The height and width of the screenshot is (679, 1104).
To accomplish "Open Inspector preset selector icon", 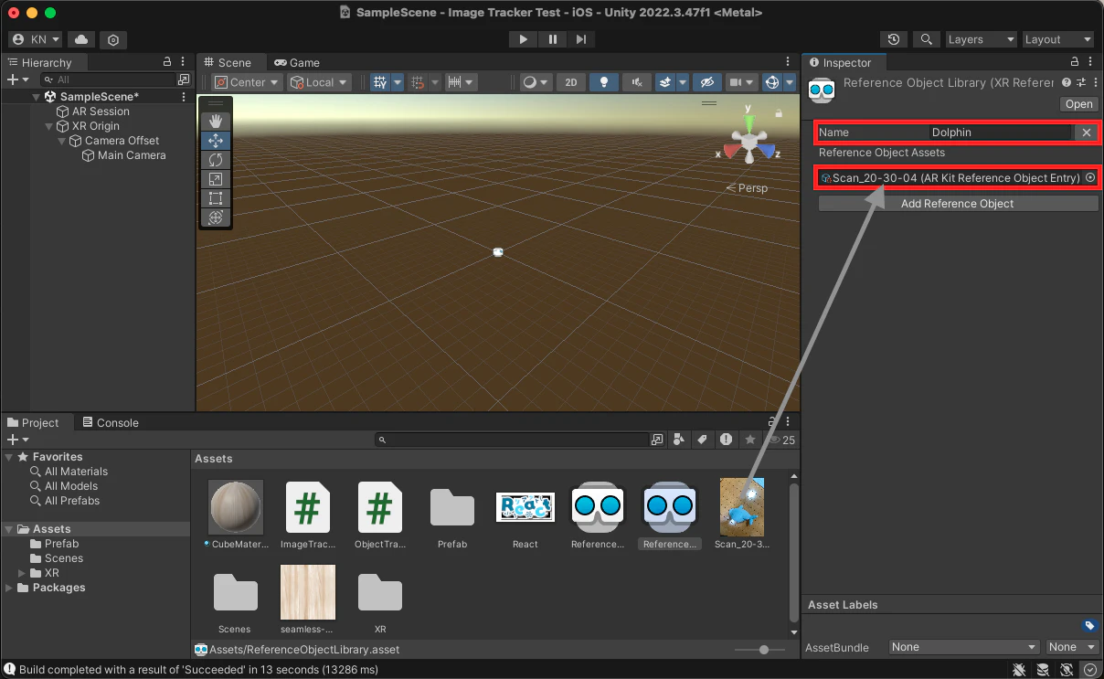I will pos(1081,82).
